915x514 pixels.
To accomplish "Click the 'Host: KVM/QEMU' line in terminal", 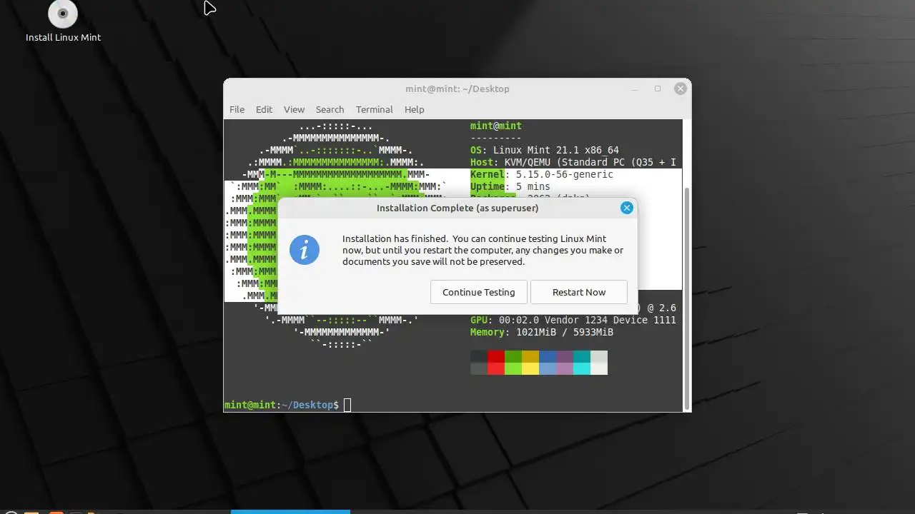I will pos(573,162).
